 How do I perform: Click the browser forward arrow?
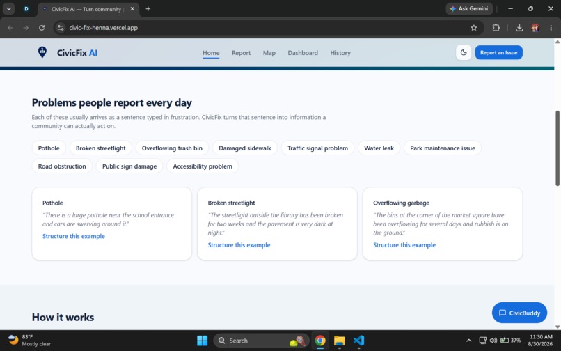point(26,28)
